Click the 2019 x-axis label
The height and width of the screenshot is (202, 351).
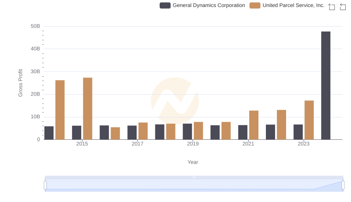(x=193, y=144)
